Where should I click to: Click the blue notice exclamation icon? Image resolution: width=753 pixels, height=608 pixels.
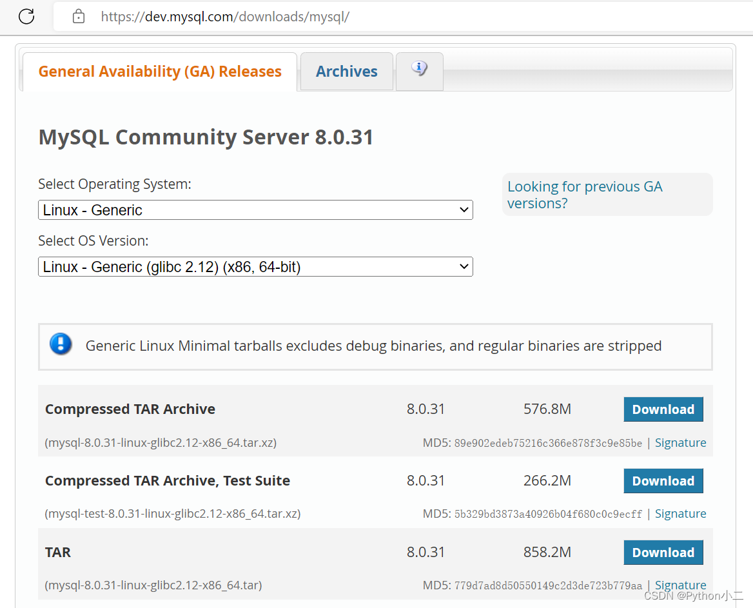pos(61,344)
